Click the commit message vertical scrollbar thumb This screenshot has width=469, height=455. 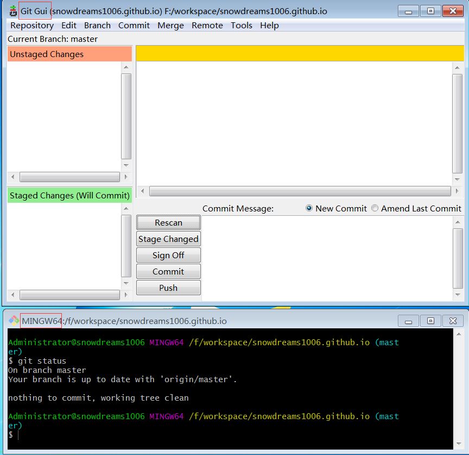click(458, 259)
